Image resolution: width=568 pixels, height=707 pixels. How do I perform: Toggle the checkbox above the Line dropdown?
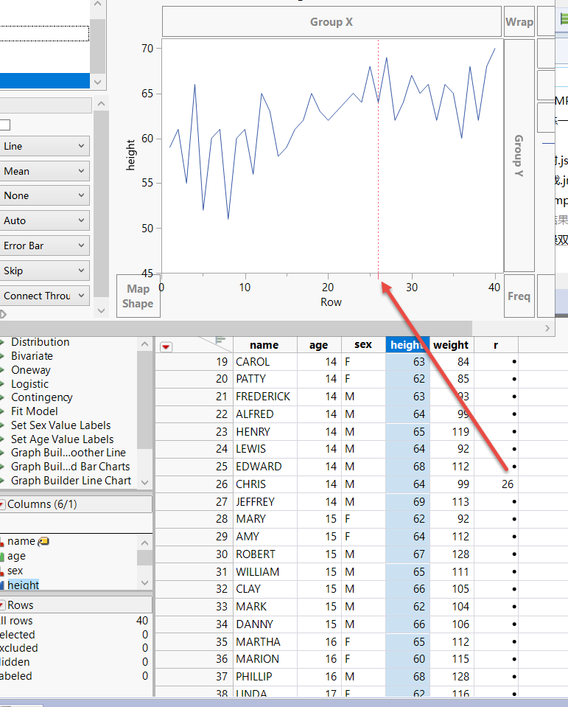[x=5, y=125]
